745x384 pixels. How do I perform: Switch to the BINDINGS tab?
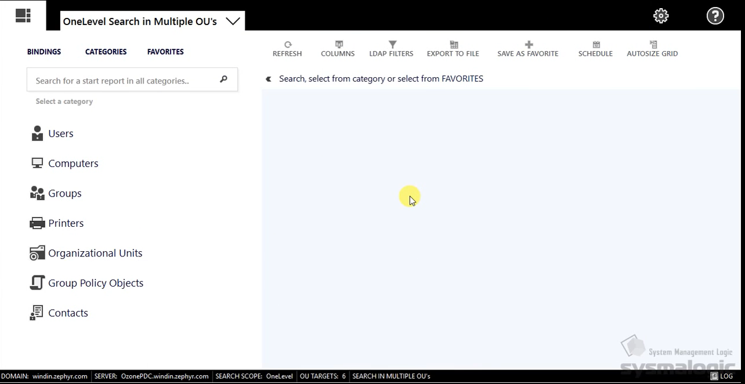click(44, 52)
